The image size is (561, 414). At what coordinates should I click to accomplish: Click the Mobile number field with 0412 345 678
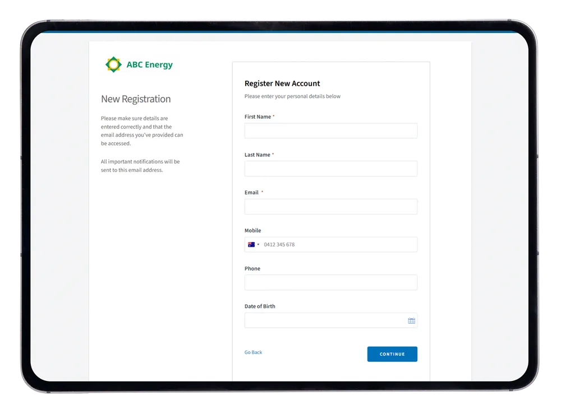click(x=331, y=245)
